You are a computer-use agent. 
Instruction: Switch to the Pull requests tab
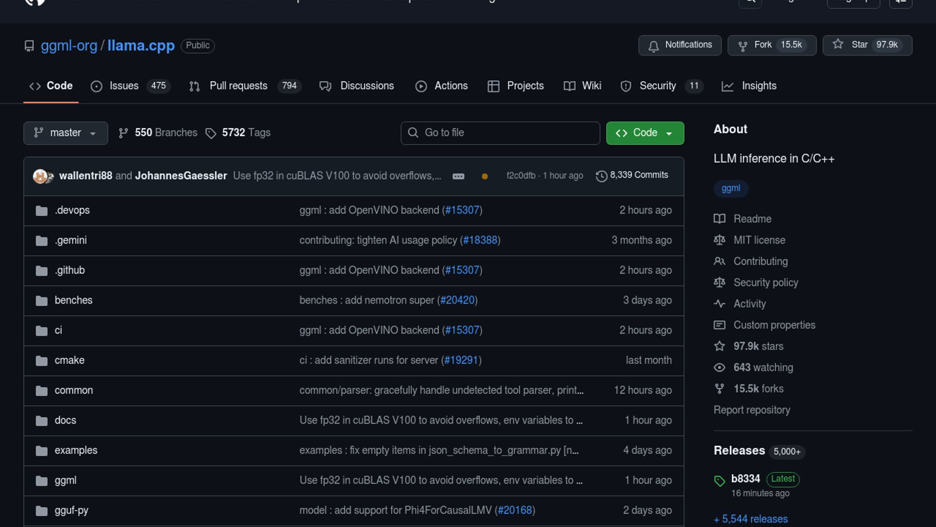pos(238,86)
